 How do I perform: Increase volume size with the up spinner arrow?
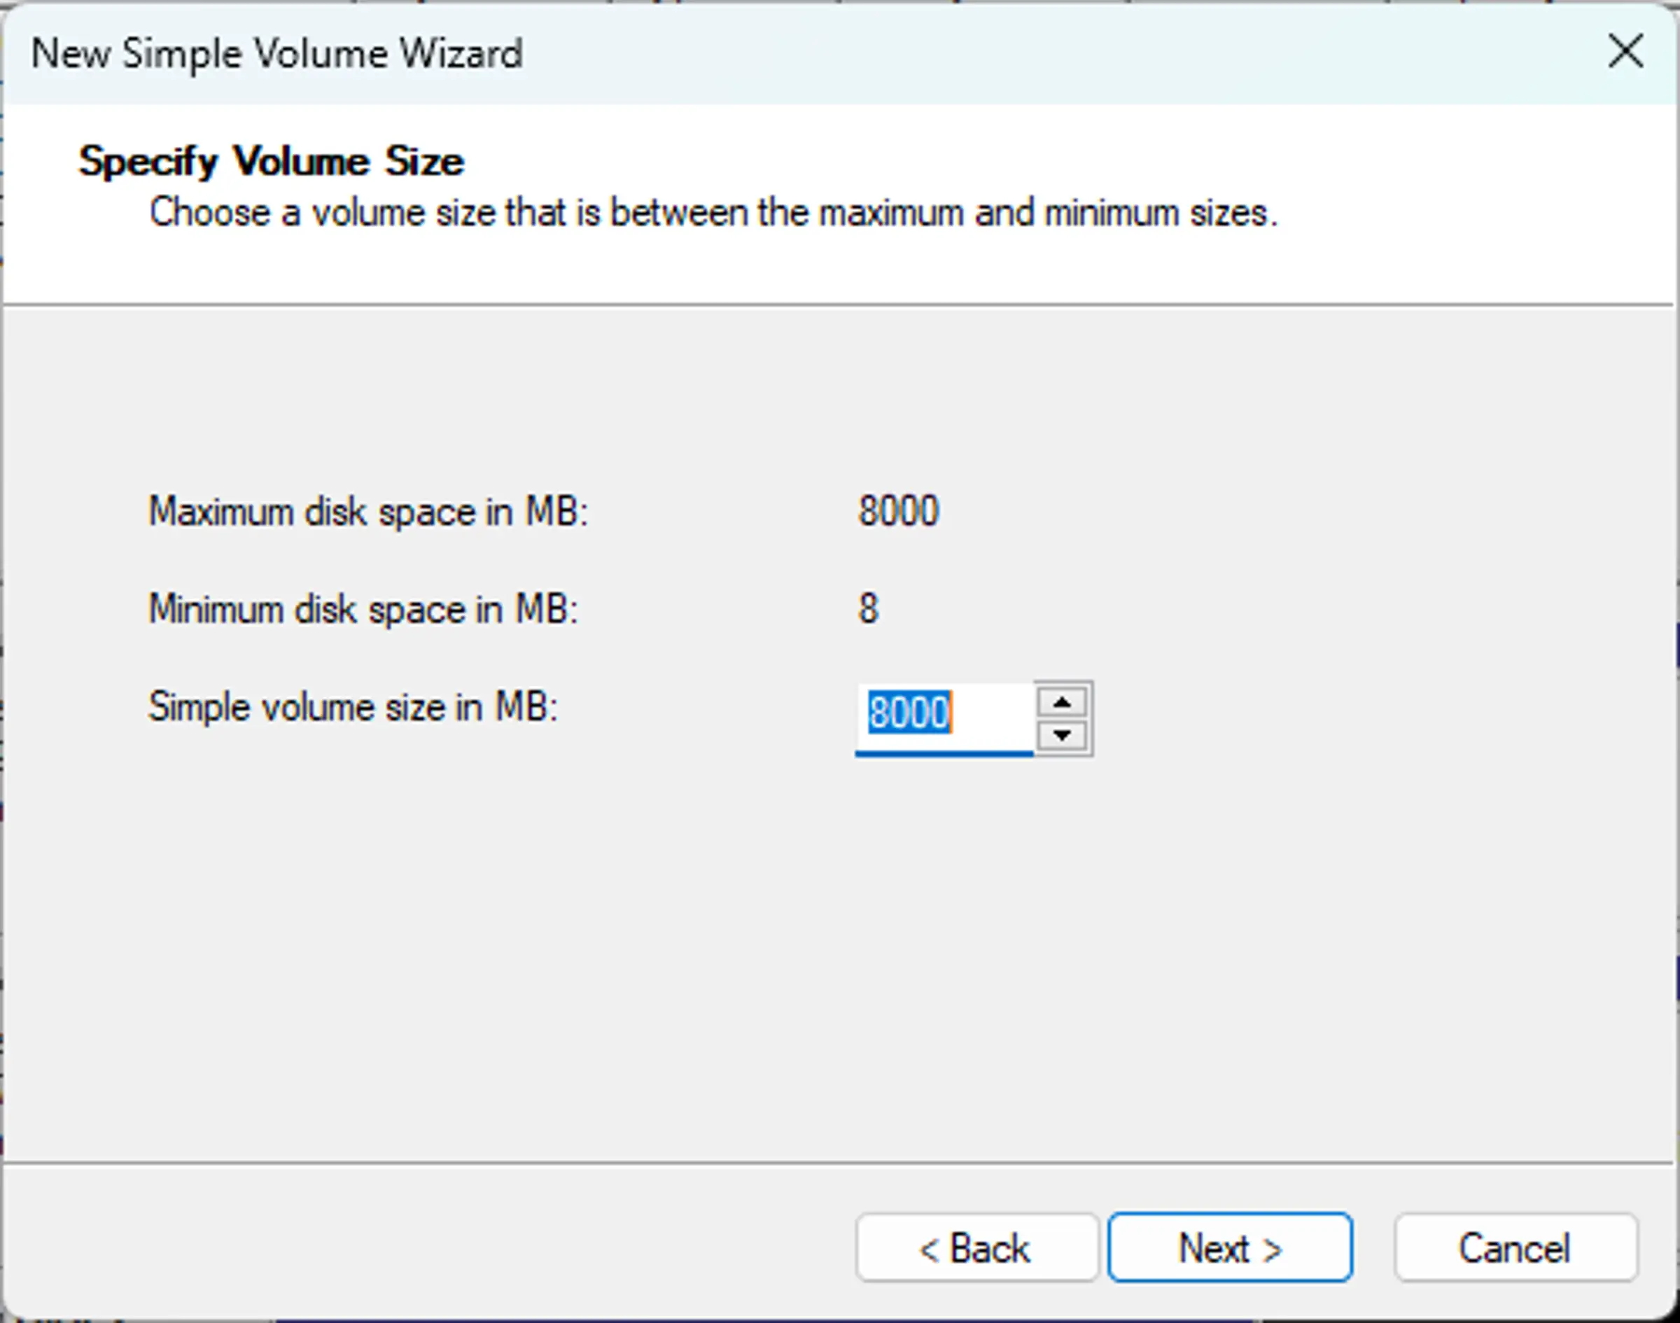(1062, 703)
